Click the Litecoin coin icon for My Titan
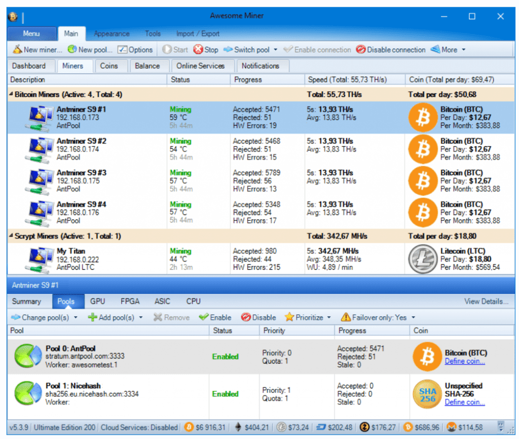This screenshot has width=519, height=439. (x=423, y=259)
